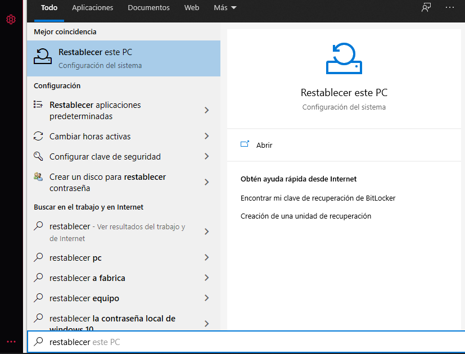Expand the Crear un disco para restablecer contraseña result
This screenshot has height=354, width=465.
207,182
